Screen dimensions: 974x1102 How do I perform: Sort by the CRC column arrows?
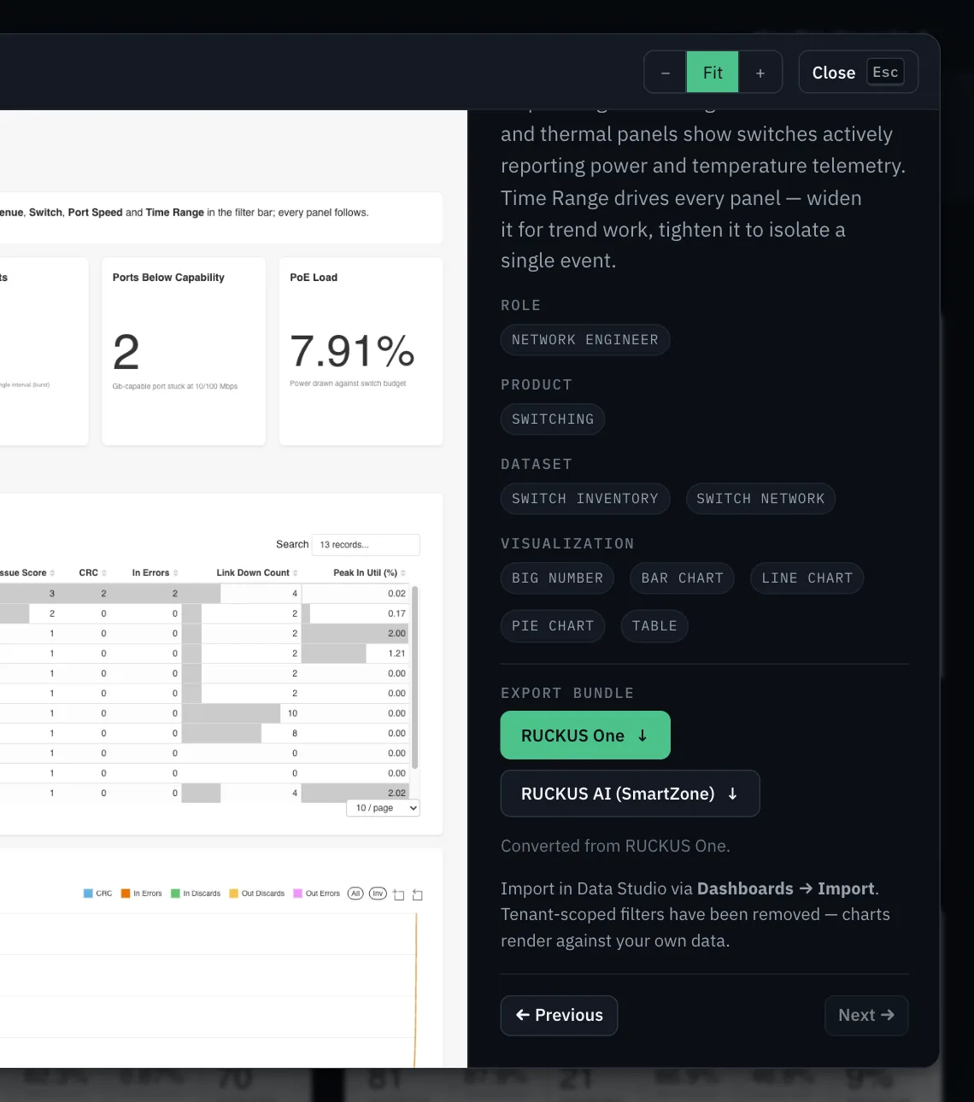click(104, 573)
